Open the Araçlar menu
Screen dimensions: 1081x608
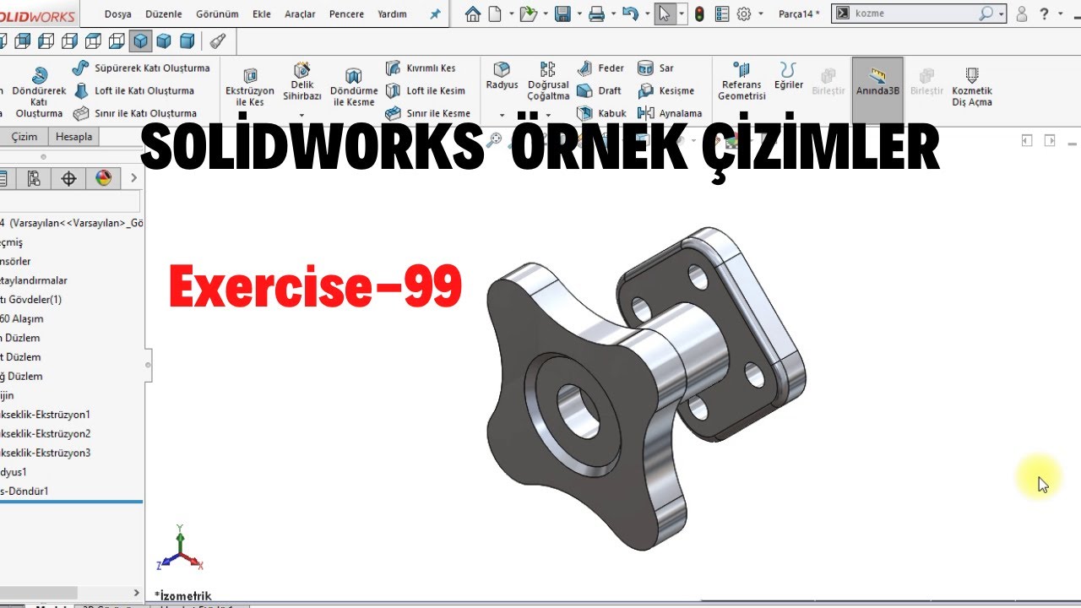(300, 14)
